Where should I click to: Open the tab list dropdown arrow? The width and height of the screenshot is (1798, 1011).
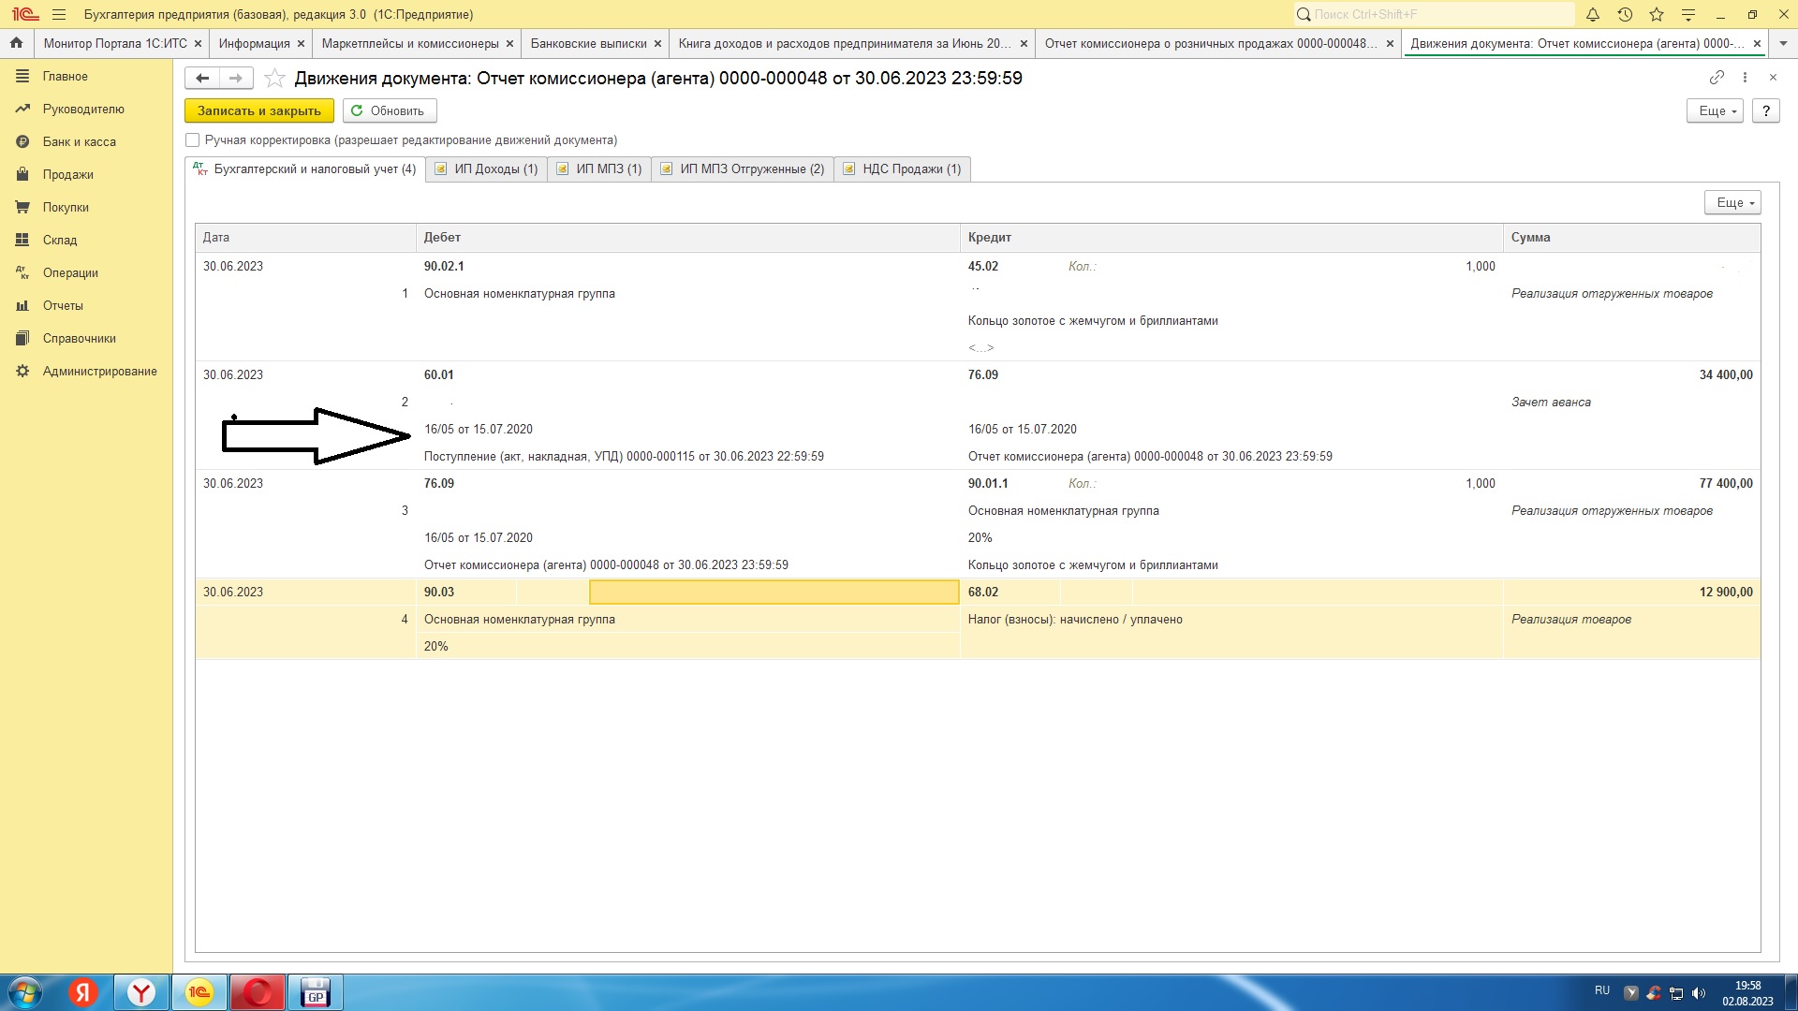(x=1783, y=44)
